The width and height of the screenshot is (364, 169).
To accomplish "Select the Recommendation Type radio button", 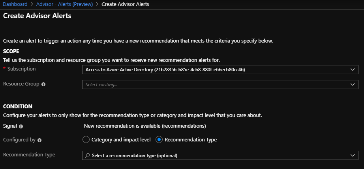I will pyautogui.click(x=159, y=139).
